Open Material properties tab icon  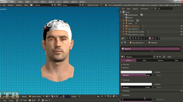(x=150, y=38)
